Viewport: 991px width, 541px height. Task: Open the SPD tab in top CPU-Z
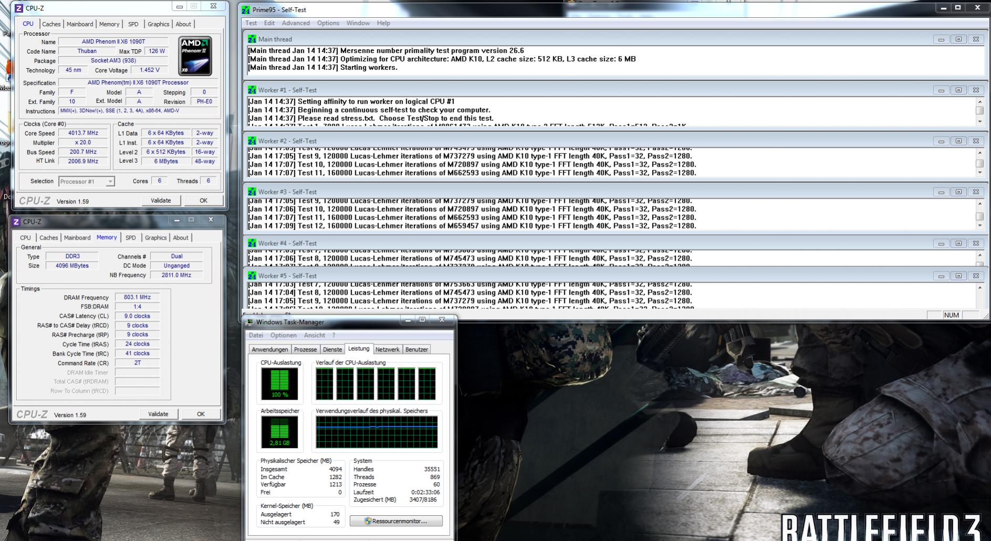133,24
